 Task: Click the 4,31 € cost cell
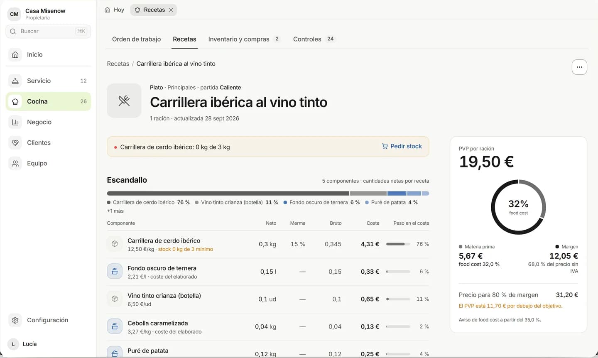click(x=370, y=244)
